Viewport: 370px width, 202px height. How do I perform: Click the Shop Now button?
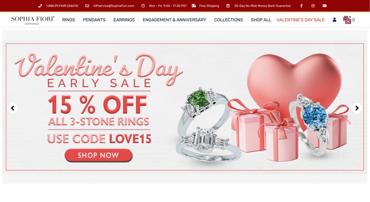pyautogui.click(x=99, y=155)
